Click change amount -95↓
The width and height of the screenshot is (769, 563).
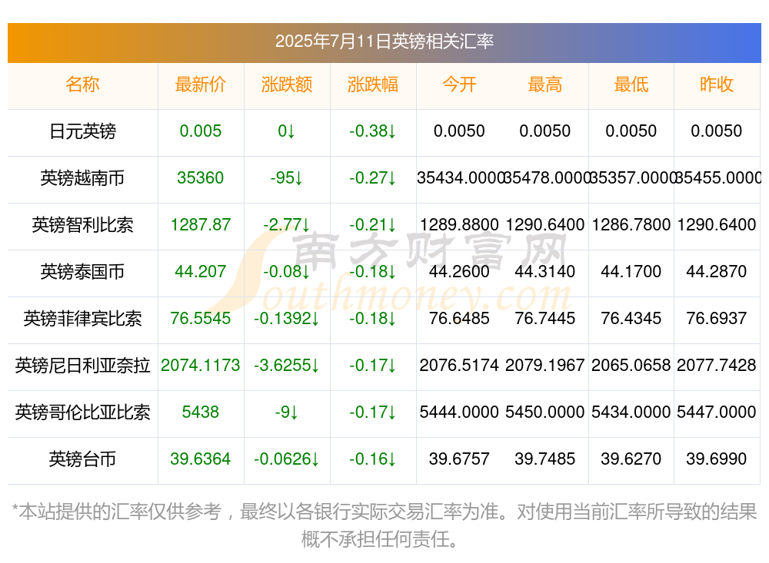coord(287,178)
